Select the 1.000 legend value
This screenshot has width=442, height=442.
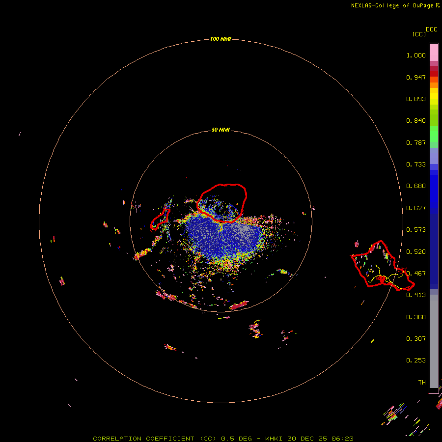coord(416,55)
